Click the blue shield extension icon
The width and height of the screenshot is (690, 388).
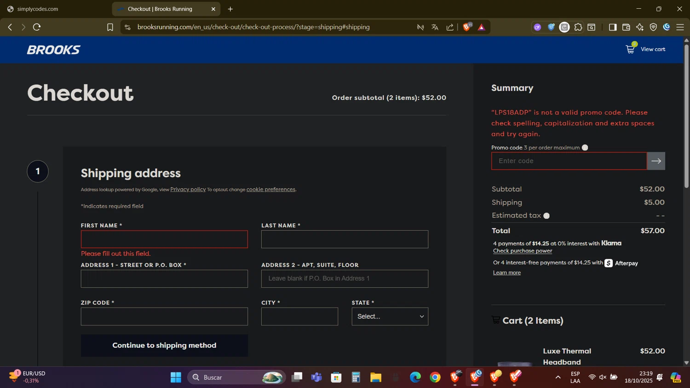551,27
